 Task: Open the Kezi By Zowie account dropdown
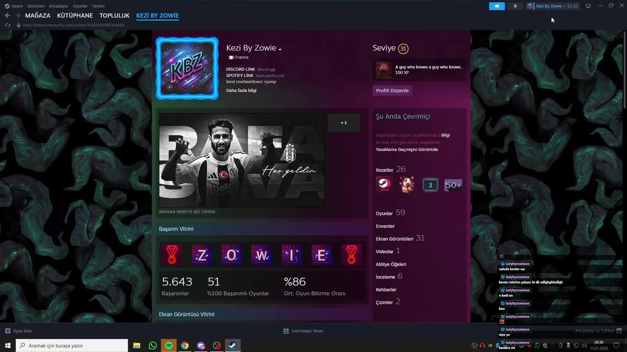pyautogui.click(x=552, y=6)
